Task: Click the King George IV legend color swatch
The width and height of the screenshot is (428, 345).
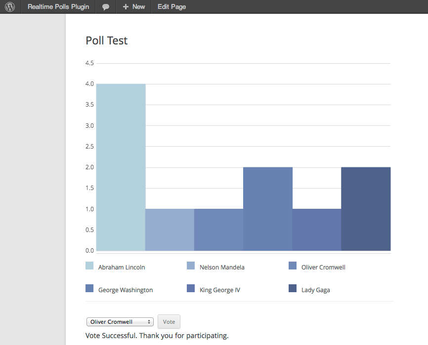Action: [191, 288]
